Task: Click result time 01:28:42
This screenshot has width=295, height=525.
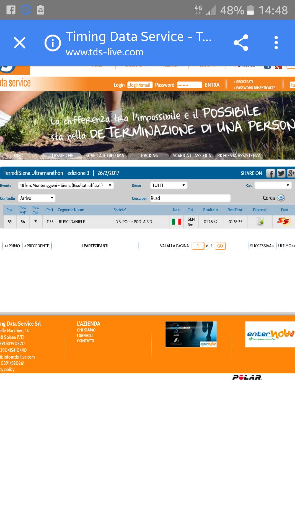Action: (211, 222)
